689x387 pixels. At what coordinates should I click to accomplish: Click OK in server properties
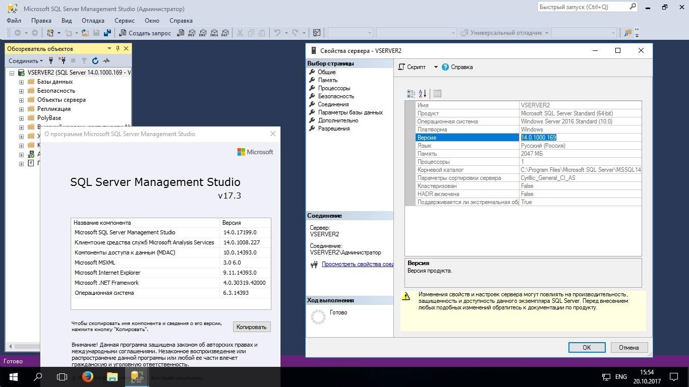coord(587,347)
